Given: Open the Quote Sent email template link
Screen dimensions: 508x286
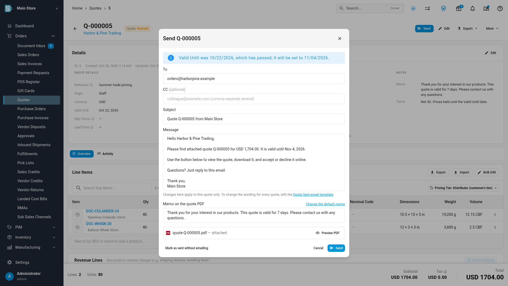Looking at the screenshot, I should [x=313, y=195].
